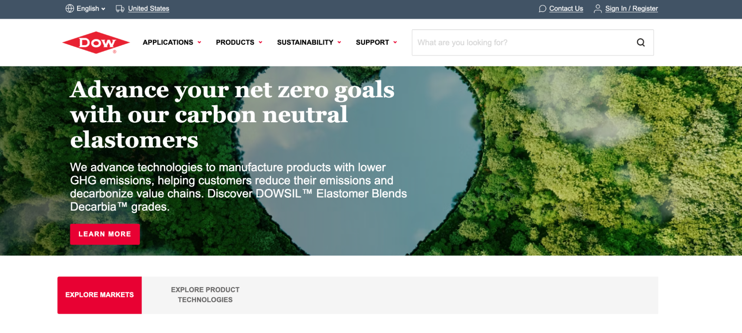
Task: Click the hero paragraph about GHG emissions
Action: click(x=238, y=187)
